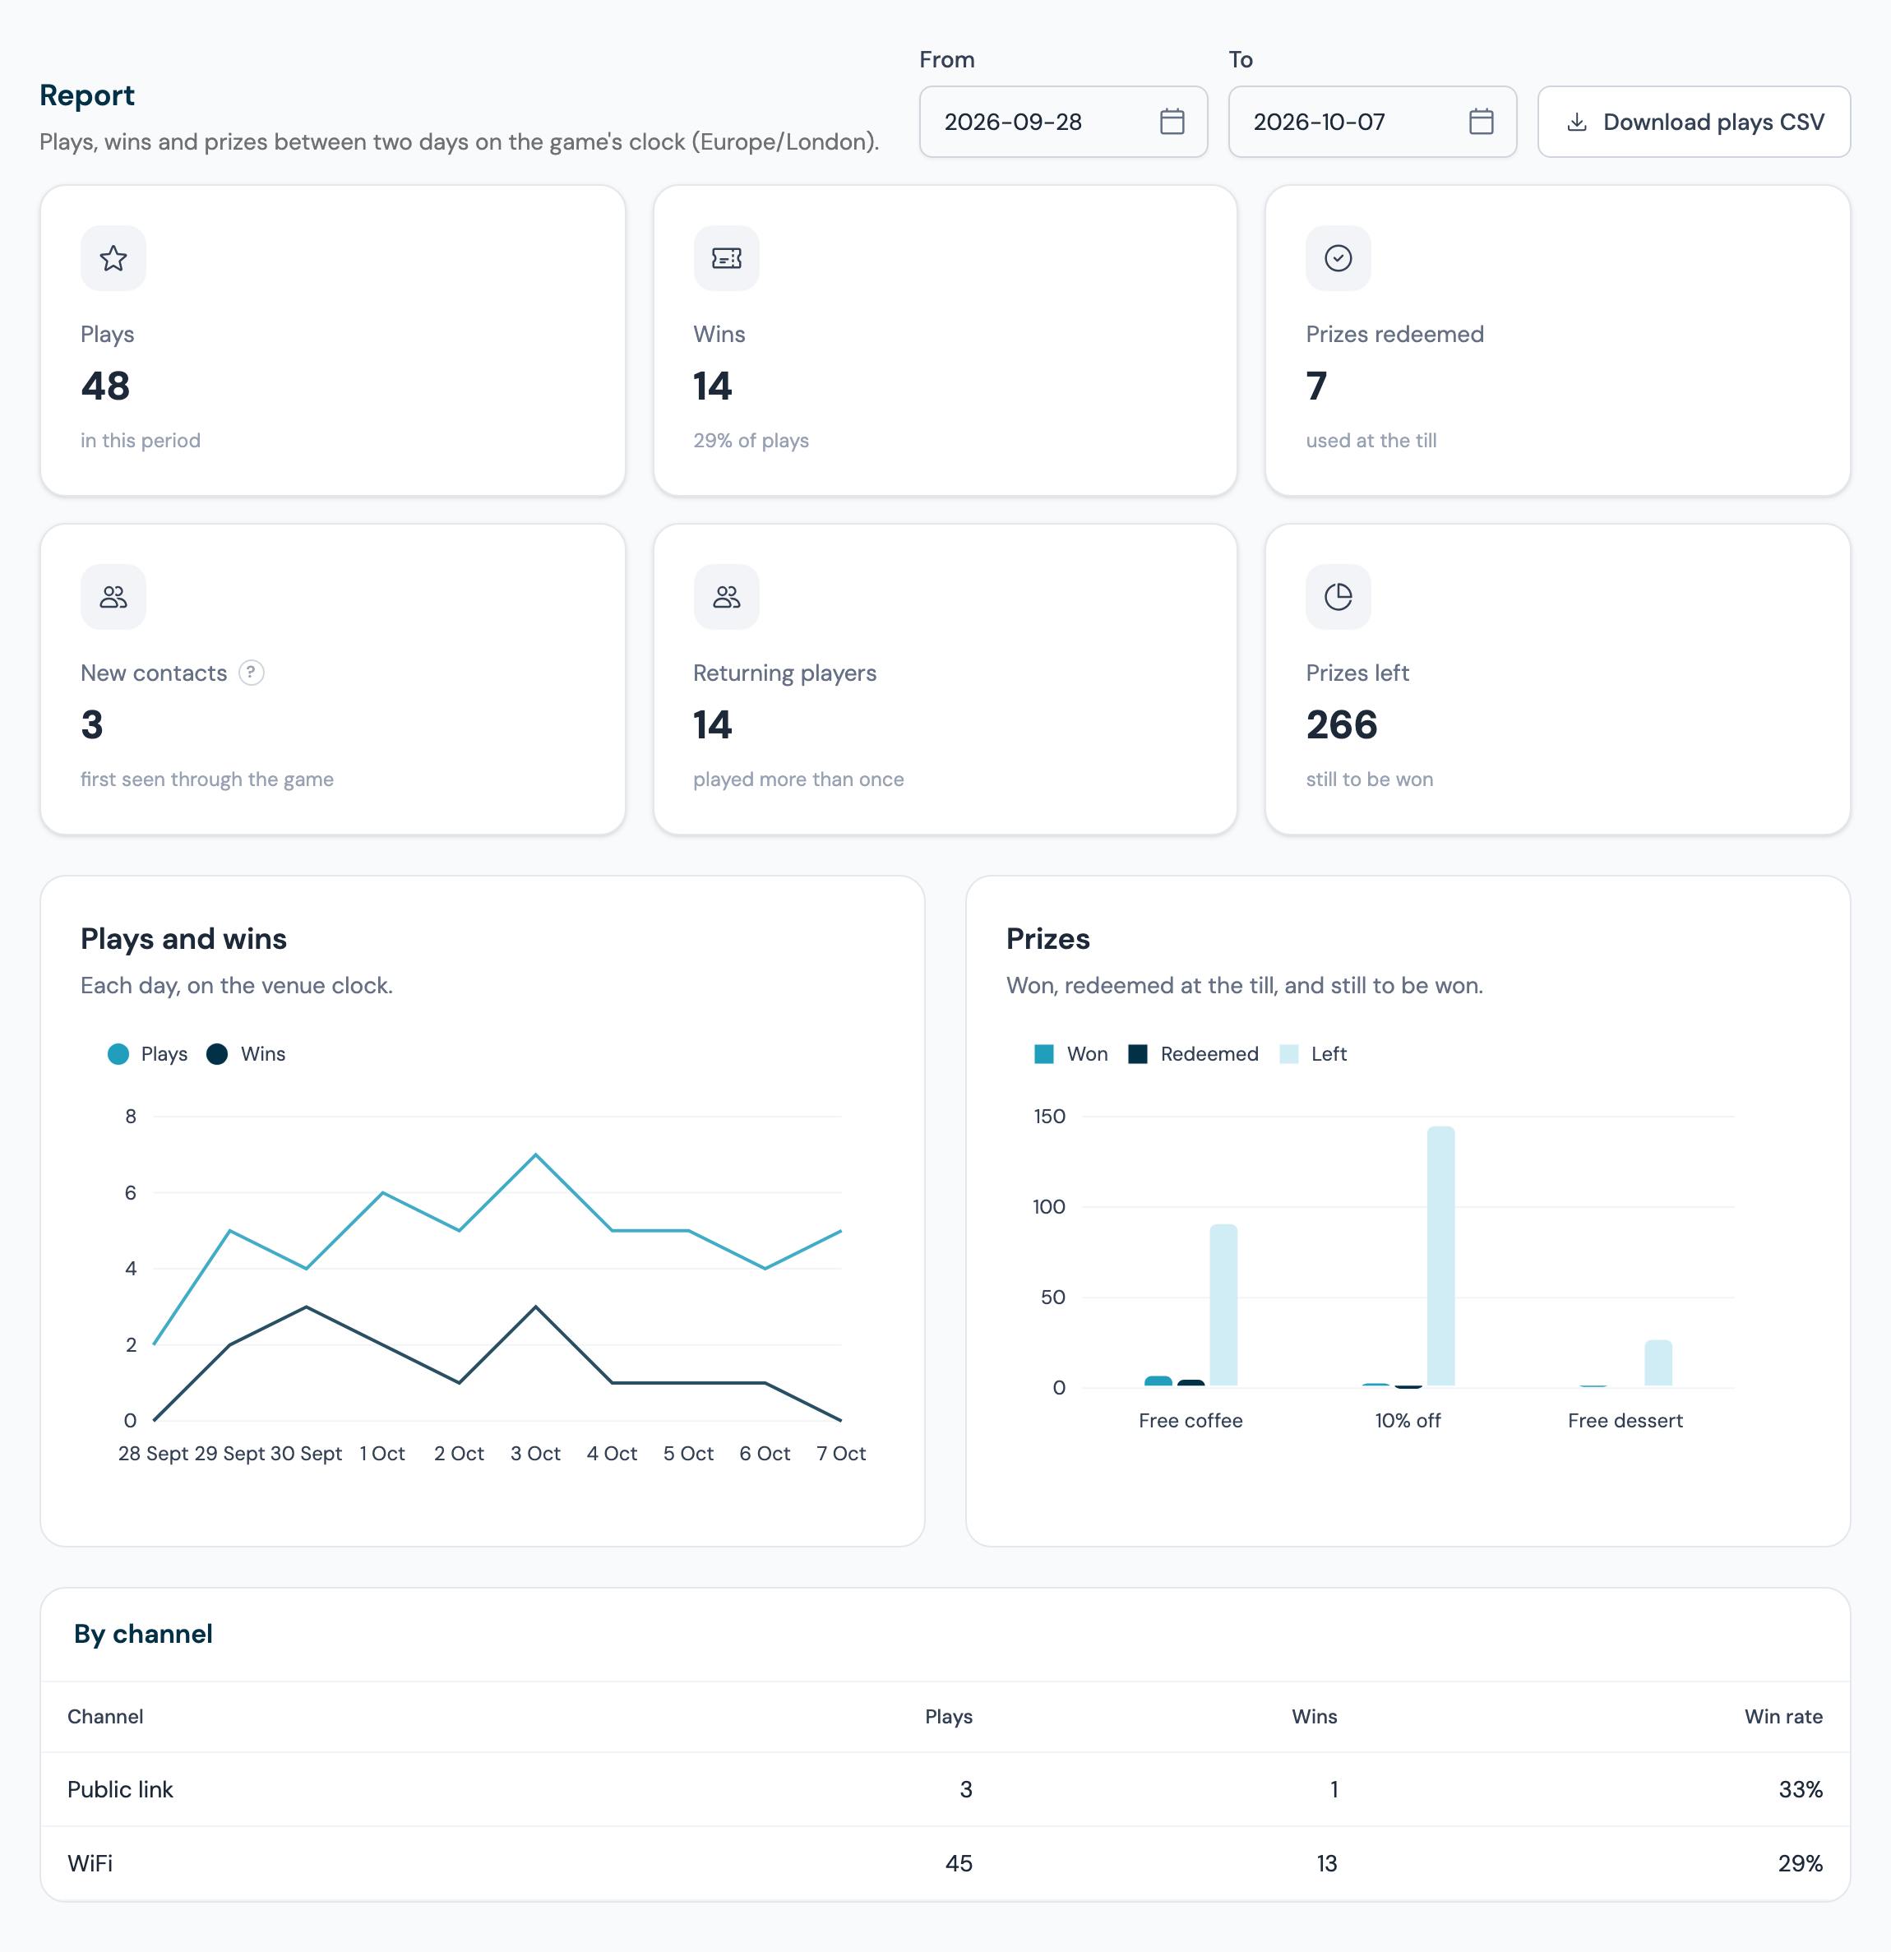Click the To date field 2026-10-07
The image size is (1891, 1952).
(x=1371, y=122)
